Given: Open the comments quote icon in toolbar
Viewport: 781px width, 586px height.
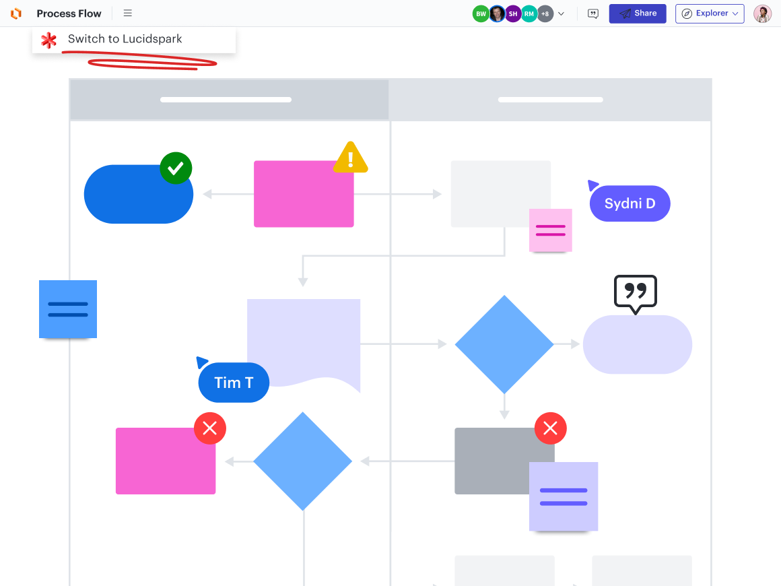Looking at the screenshot, I should [x=592, y=13].
